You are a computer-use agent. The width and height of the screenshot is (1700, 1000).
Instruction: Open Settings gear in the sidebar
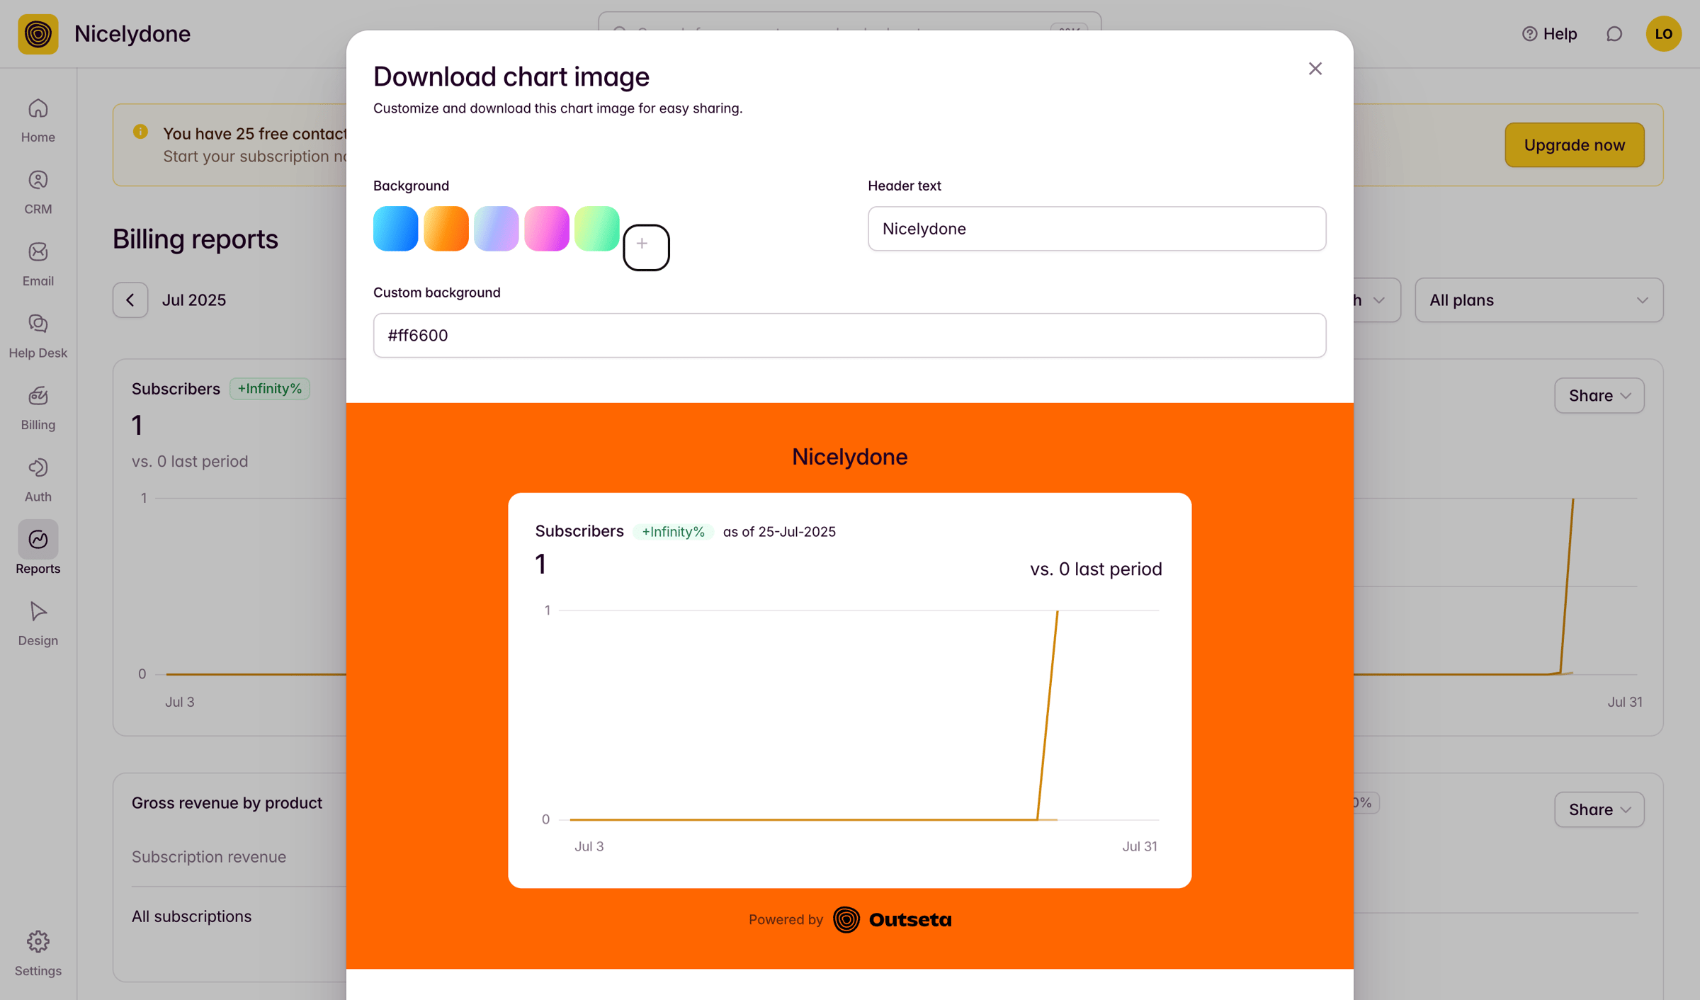coord(38,953)
